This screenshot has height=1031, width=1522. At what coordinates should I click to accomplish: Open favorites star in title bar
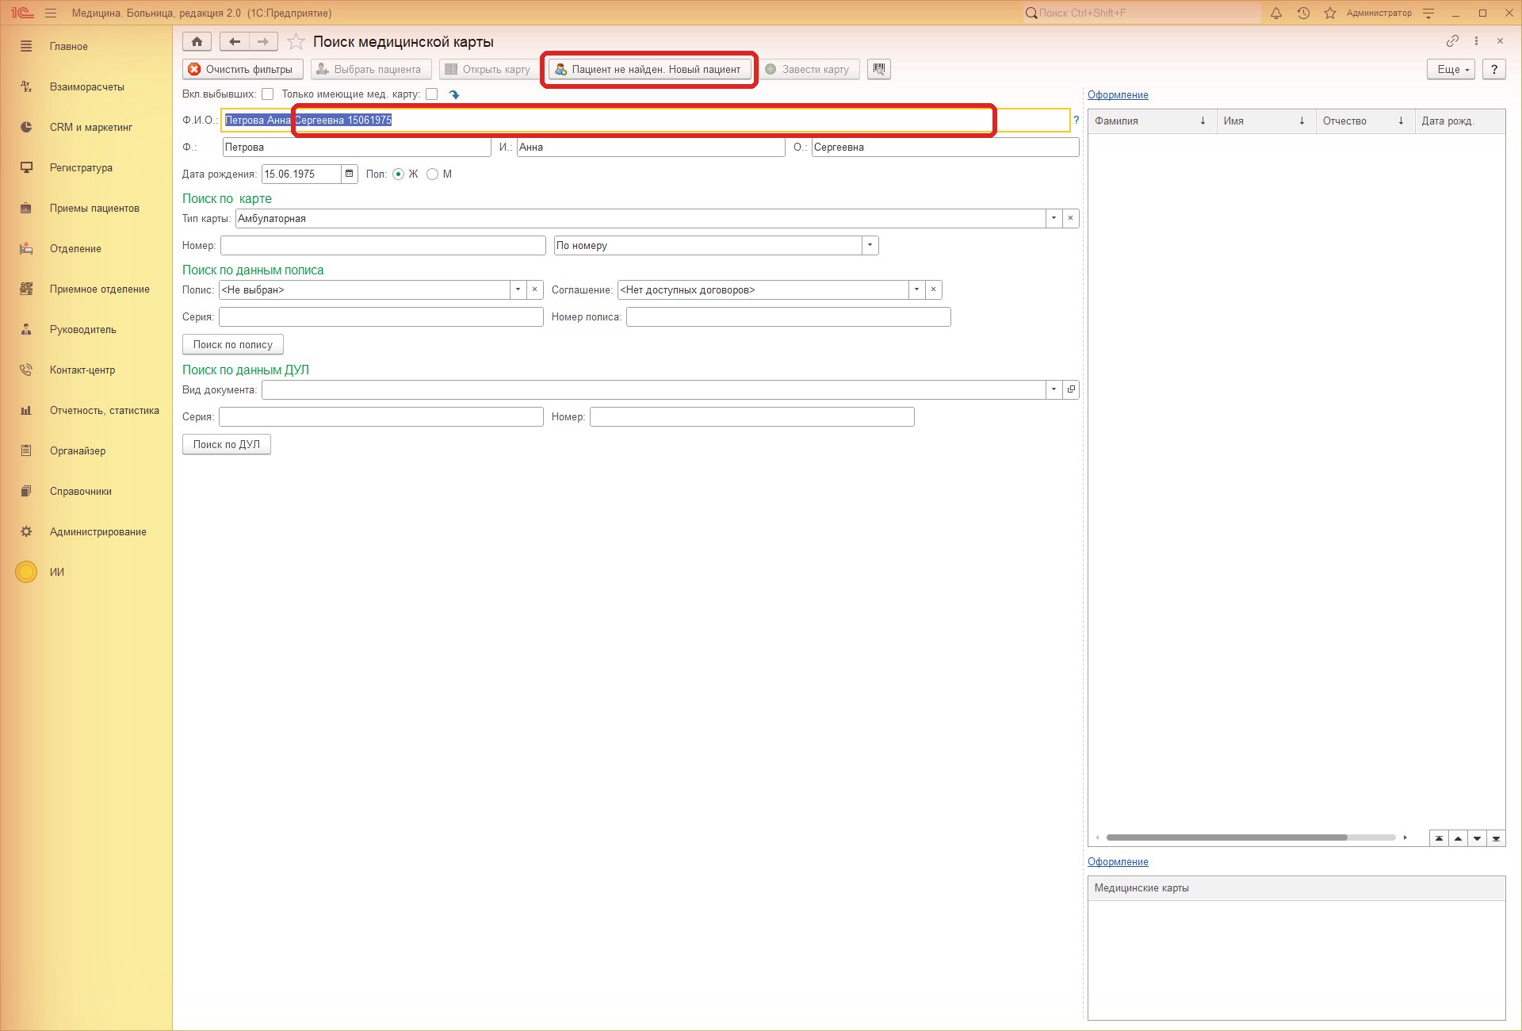(x=1330, y=13)
